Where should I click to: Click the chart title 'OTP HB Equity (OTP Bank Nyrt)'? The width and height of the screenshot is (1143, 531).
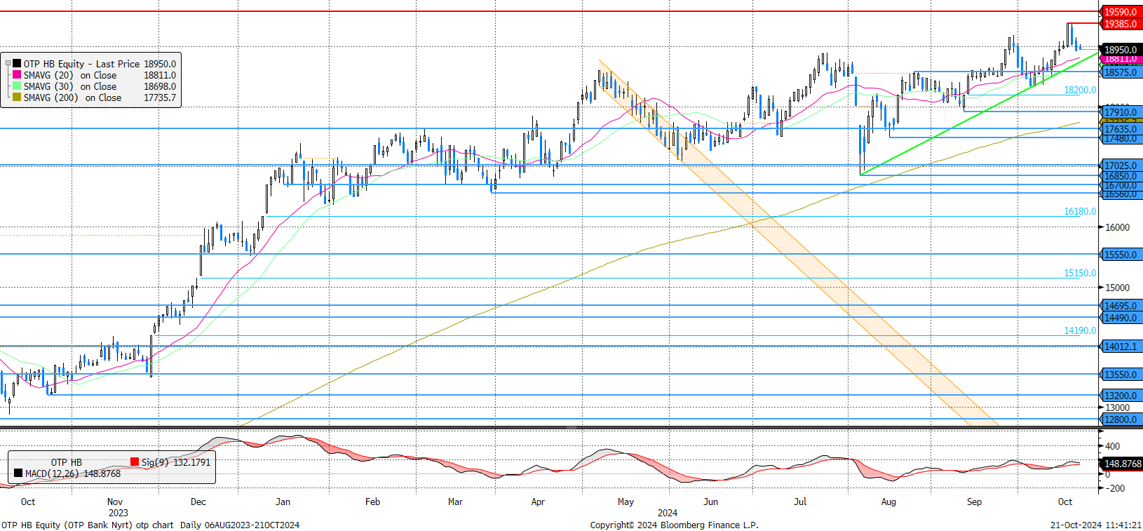(67, 525)
